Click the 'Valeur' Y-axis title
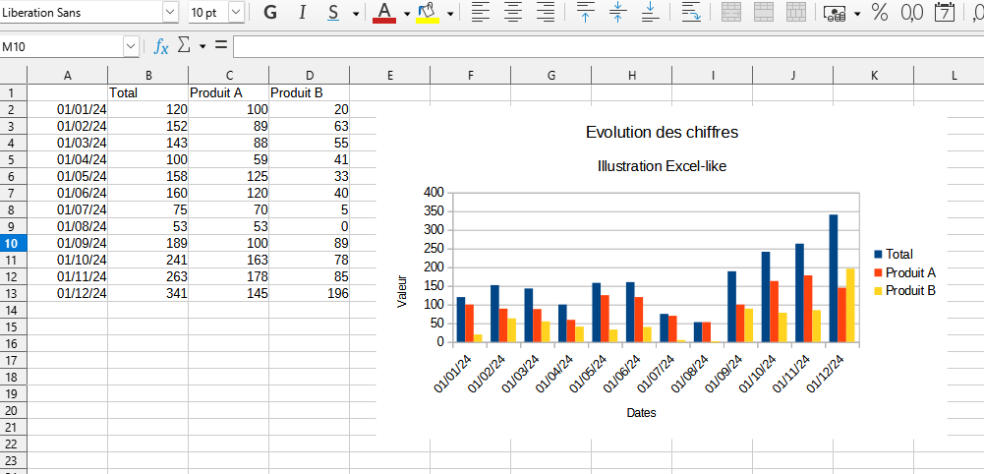984x474 pixels. click(x=402, y=291)
